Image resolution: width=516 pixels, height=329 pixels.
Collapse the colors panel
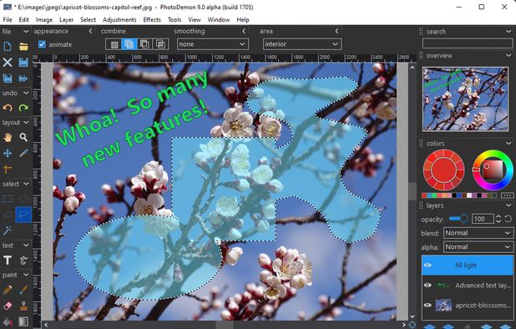508,144
